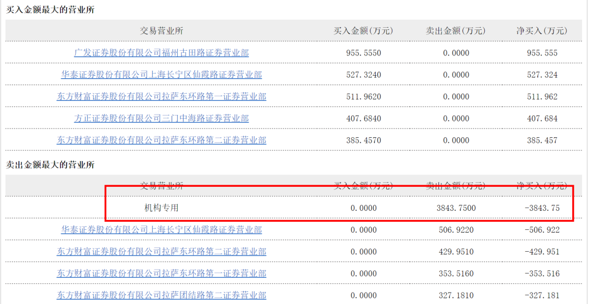
Task: Open the 方正证券三门中海路证券营业部 link
Action: point(161,118)
